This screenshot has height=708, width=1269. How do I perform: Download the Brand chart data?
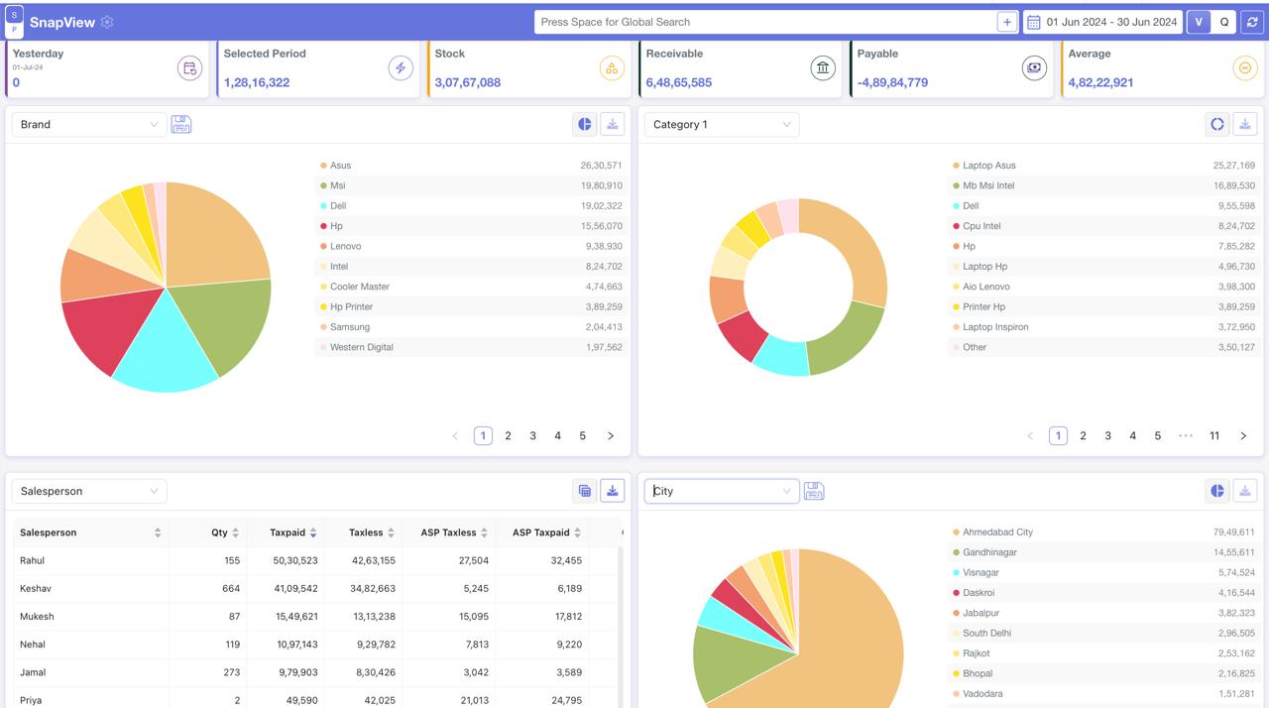click(613, 124)
